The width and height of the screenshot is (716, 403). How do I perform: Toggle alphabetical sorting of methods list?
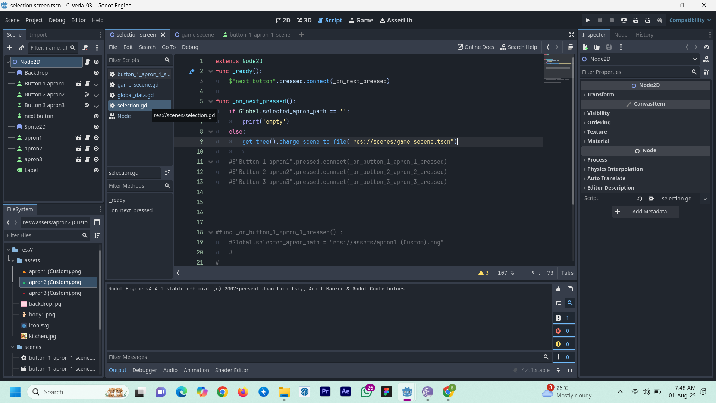point(167,173)
